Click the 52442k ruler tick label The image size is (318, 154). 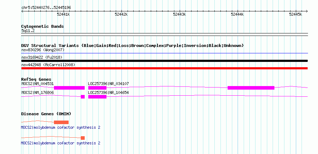pyautogui.click(x=121, y=14)
